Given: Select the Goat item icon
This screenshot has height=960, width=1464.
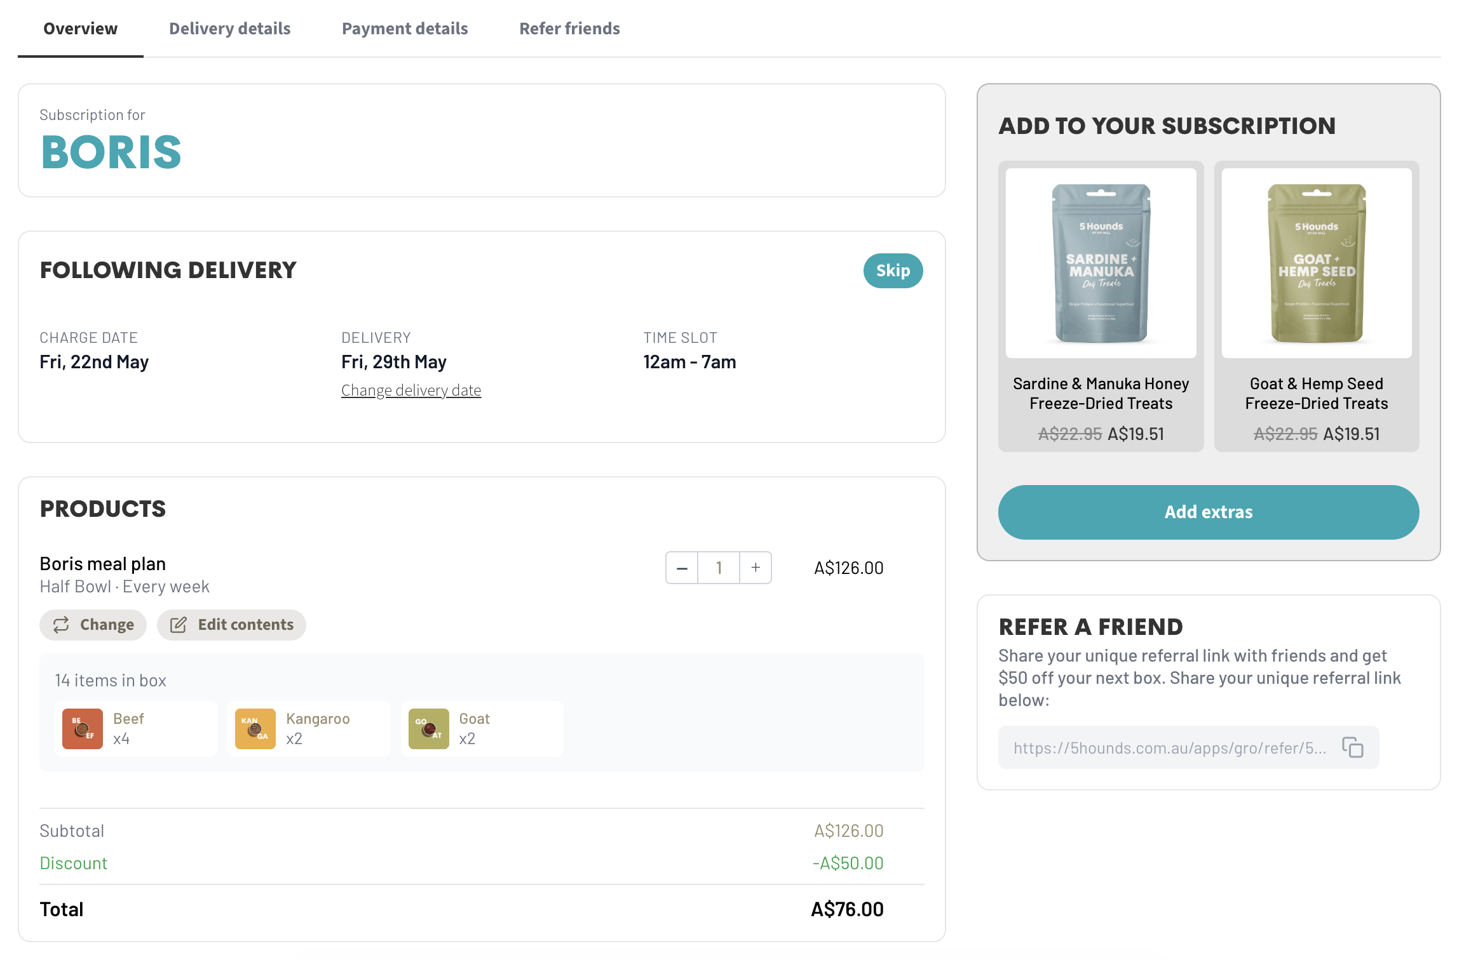Looking at the screenshot, I should point(429,729).
